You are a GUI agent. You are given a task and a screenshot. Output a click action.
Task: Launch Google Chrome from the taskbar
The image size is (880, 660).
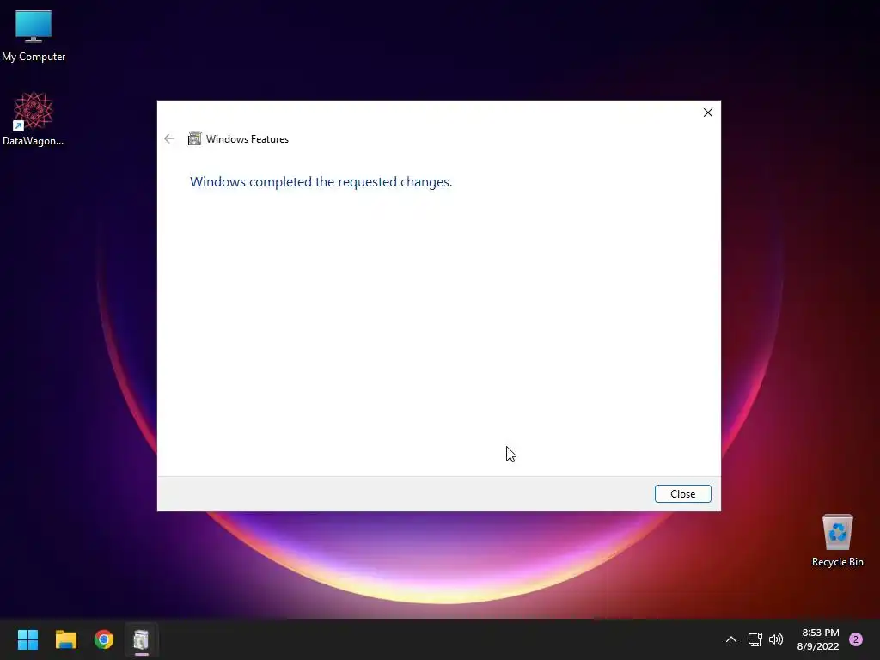click(104, 639)
